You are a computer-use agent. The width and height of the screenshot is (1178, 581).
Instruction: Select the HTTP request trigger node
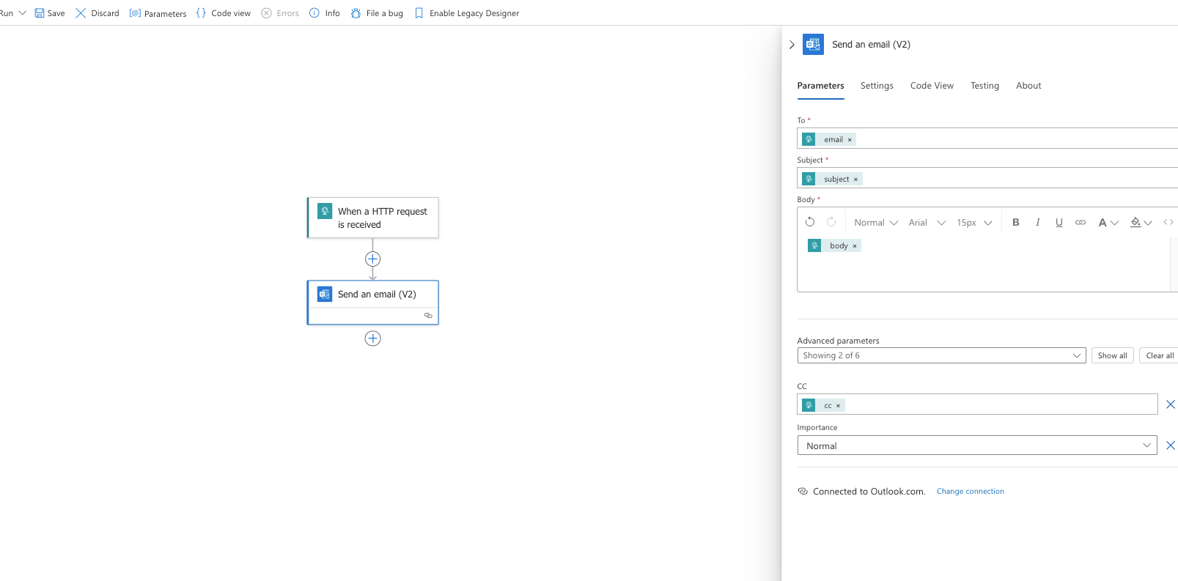[372, 218]
